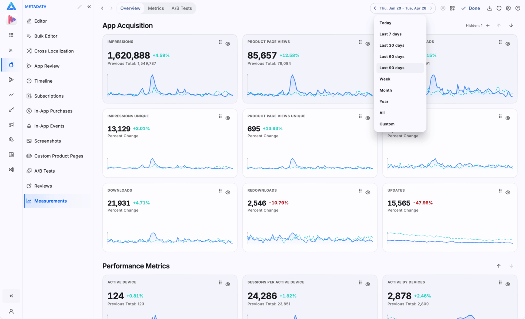Collapse the Metadata side panel

pyautogui.click(x=89, y=7)
